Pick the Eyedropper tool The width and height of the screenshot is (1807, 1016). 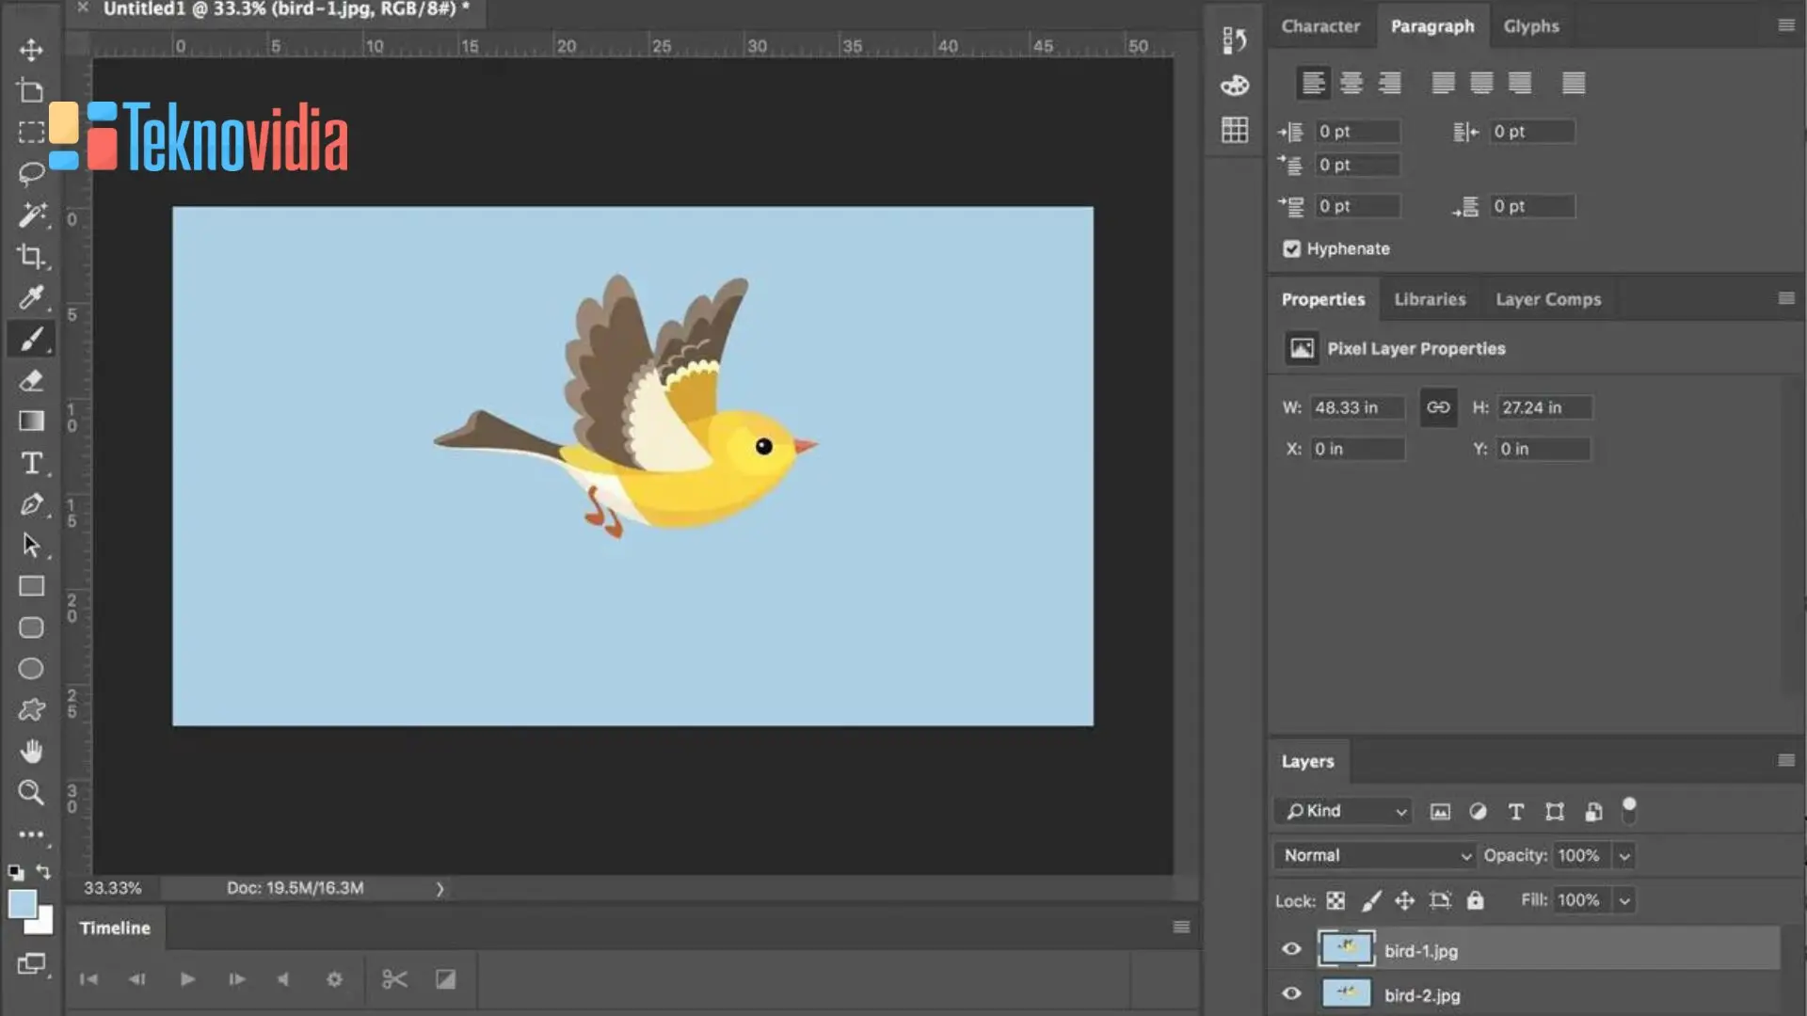[31, 298]
